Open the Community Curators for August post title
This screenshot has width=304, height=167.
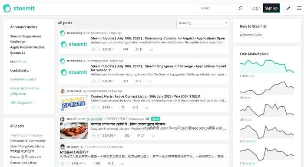[158, 38]
